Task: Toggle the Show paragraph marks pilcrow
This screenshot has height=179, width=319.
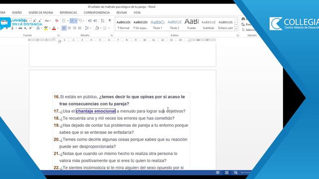Action: pos(110,21)
